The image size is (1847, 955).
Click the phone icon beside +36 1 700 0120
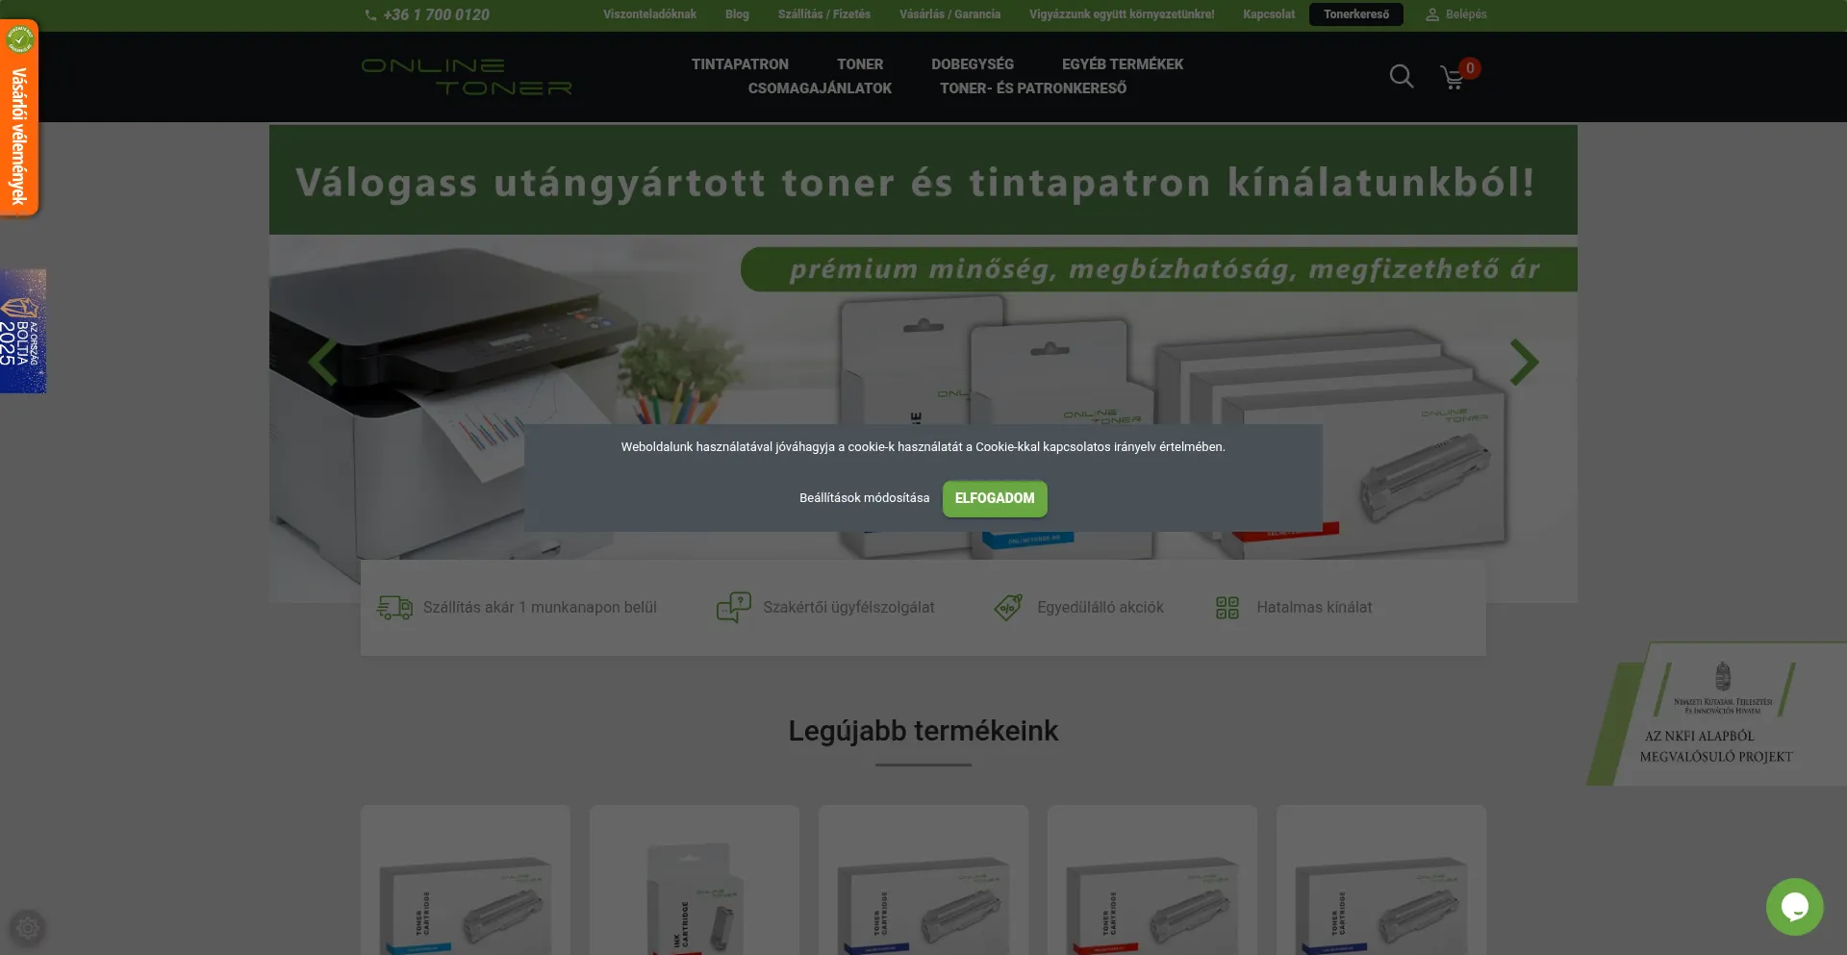[370, 15]
